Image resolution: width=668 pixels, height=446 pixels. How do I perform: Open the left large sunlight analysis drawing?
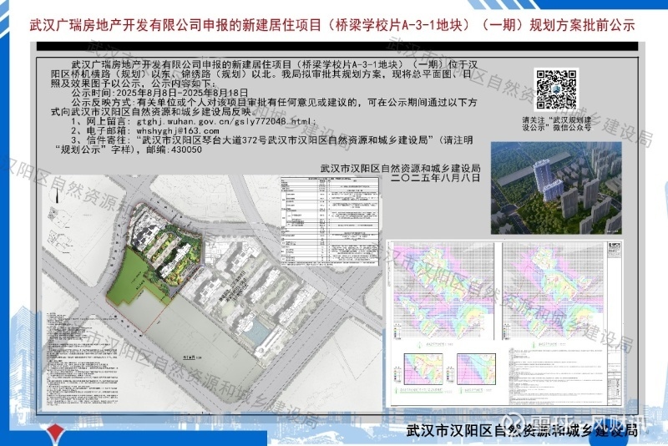coord(443,292)
